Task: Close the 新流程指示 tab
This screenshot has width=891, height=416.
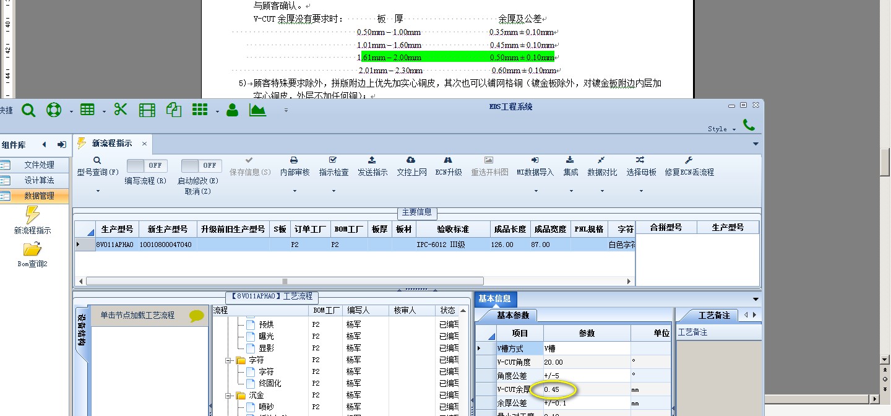Action: click(144, 144)
